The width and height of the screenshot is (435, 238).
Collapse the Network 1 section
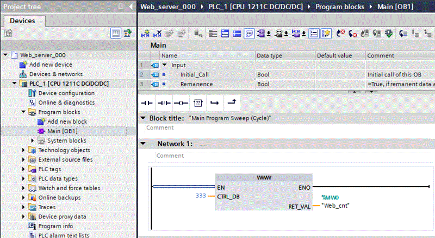(x=143, y=144)
